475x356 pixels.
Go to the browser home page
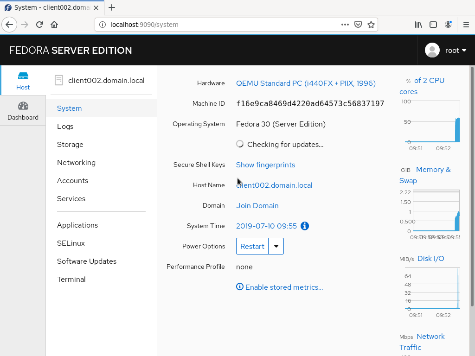coord(54,25)
